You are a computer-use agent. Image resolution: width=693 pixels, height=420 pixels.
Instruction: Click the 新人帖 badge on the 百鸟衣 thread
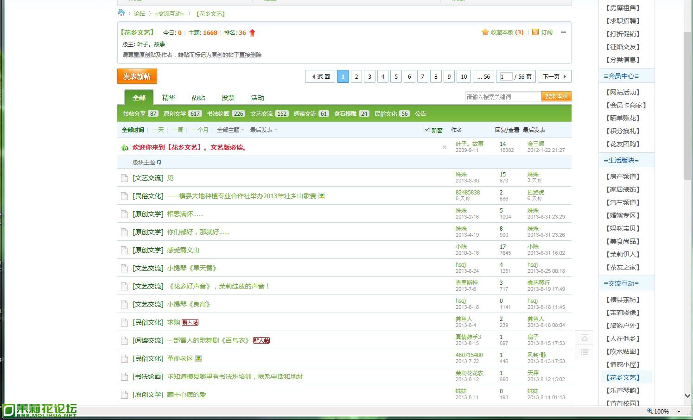(261, 341)
